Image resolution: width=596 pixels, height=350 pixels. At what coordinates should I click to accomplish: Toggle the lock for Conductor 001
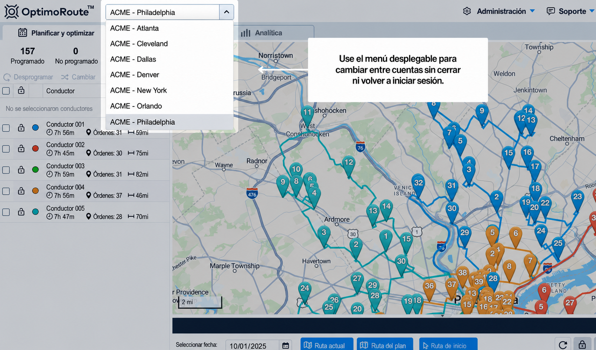tap(21, 128)
